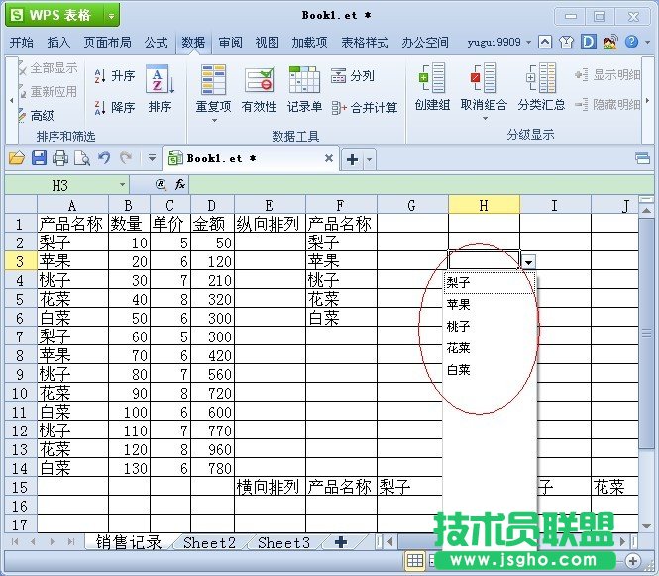Click the descending sort (降序) button
The height and width of the screenshot is (576, 659).
pos(114,108)
